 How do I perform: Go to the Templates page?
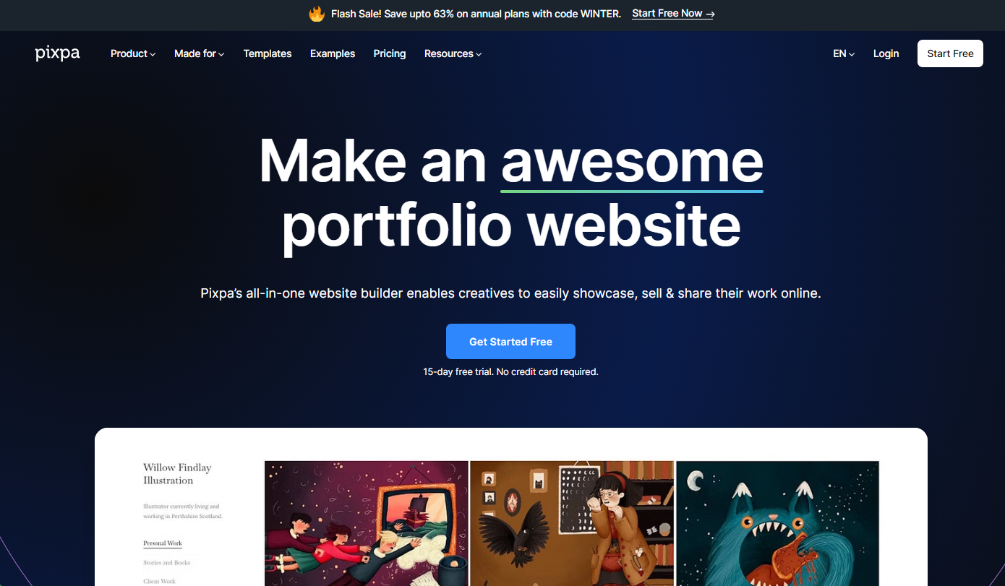pyautogui.click(x=268, y=53)
